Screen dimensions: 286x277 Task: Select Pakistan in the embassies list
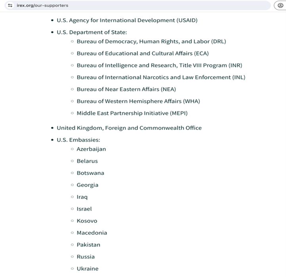pos(88,245)
